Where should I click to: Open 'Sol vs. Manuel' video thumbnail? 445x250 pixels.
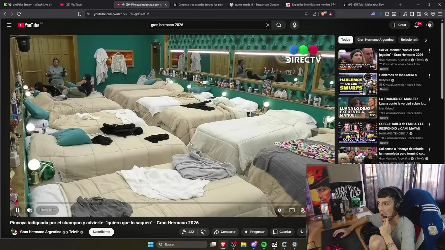tap(358, 59)
